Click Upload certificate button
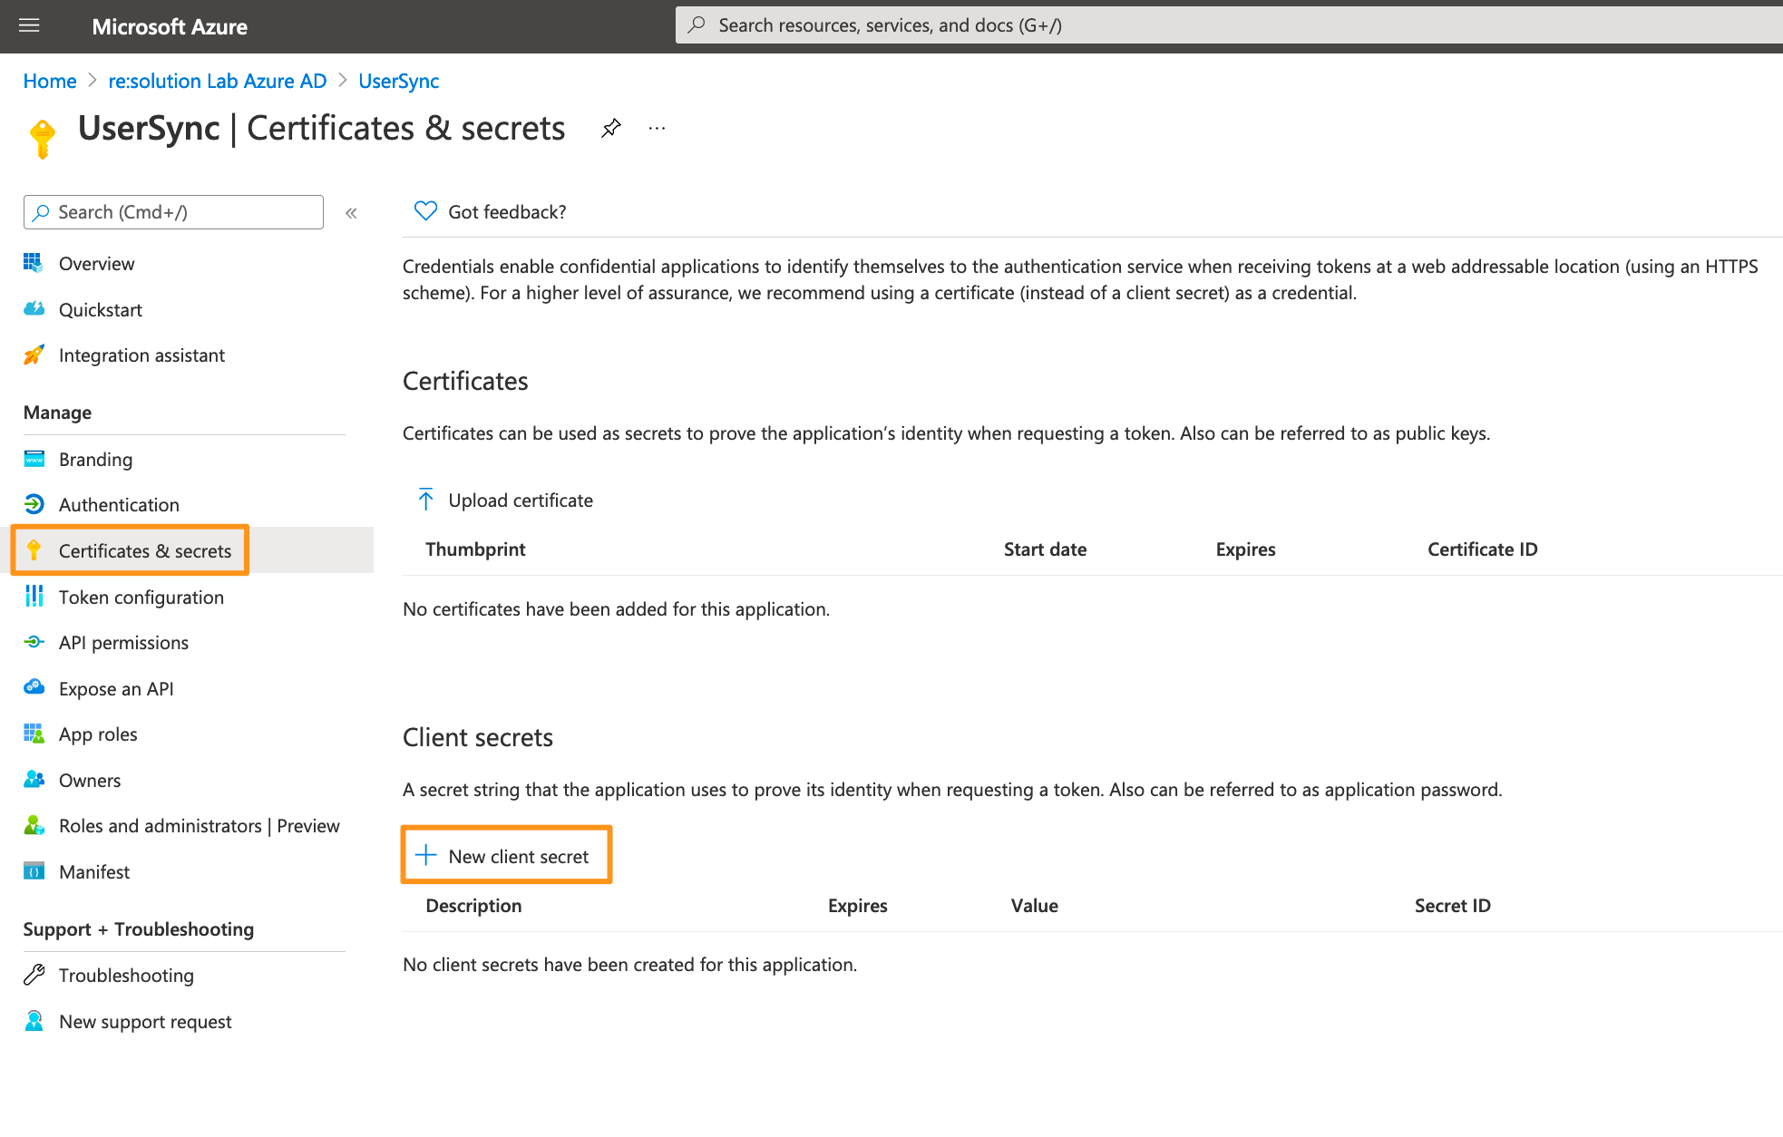The width and height of the screenshot is (1783, 1137). coord(521,500)
